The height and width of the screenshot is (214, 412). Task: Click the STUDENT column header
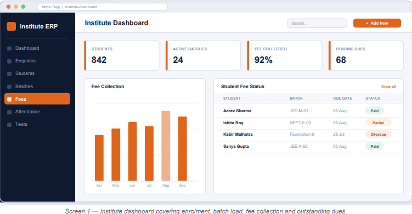232,99
